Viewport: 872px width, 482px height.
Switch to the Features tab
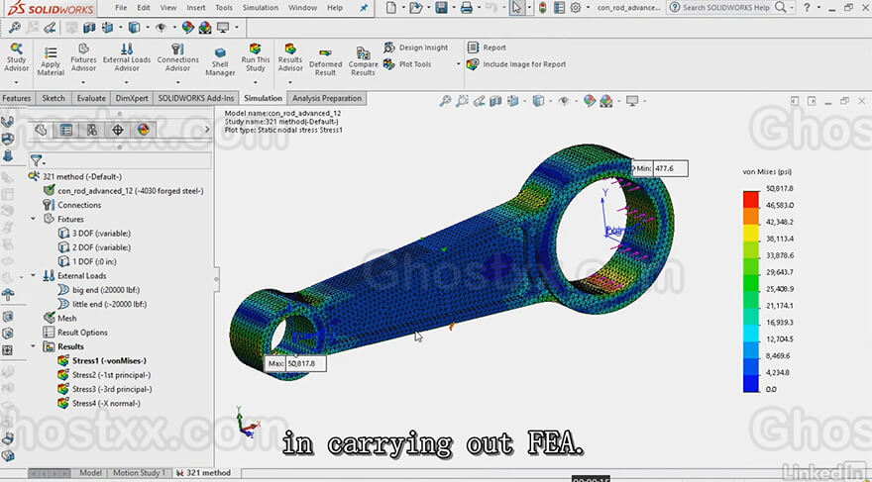point(17,98)
